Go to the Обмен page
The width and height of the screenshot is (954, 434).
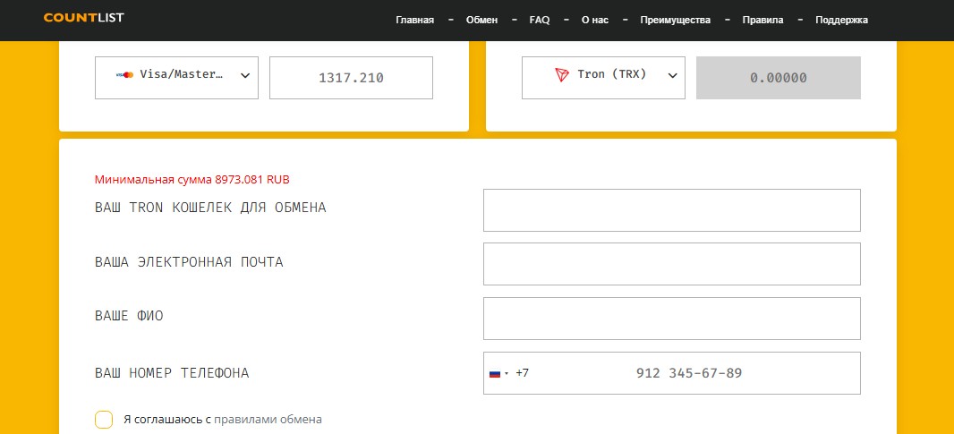tap(481, 20)
